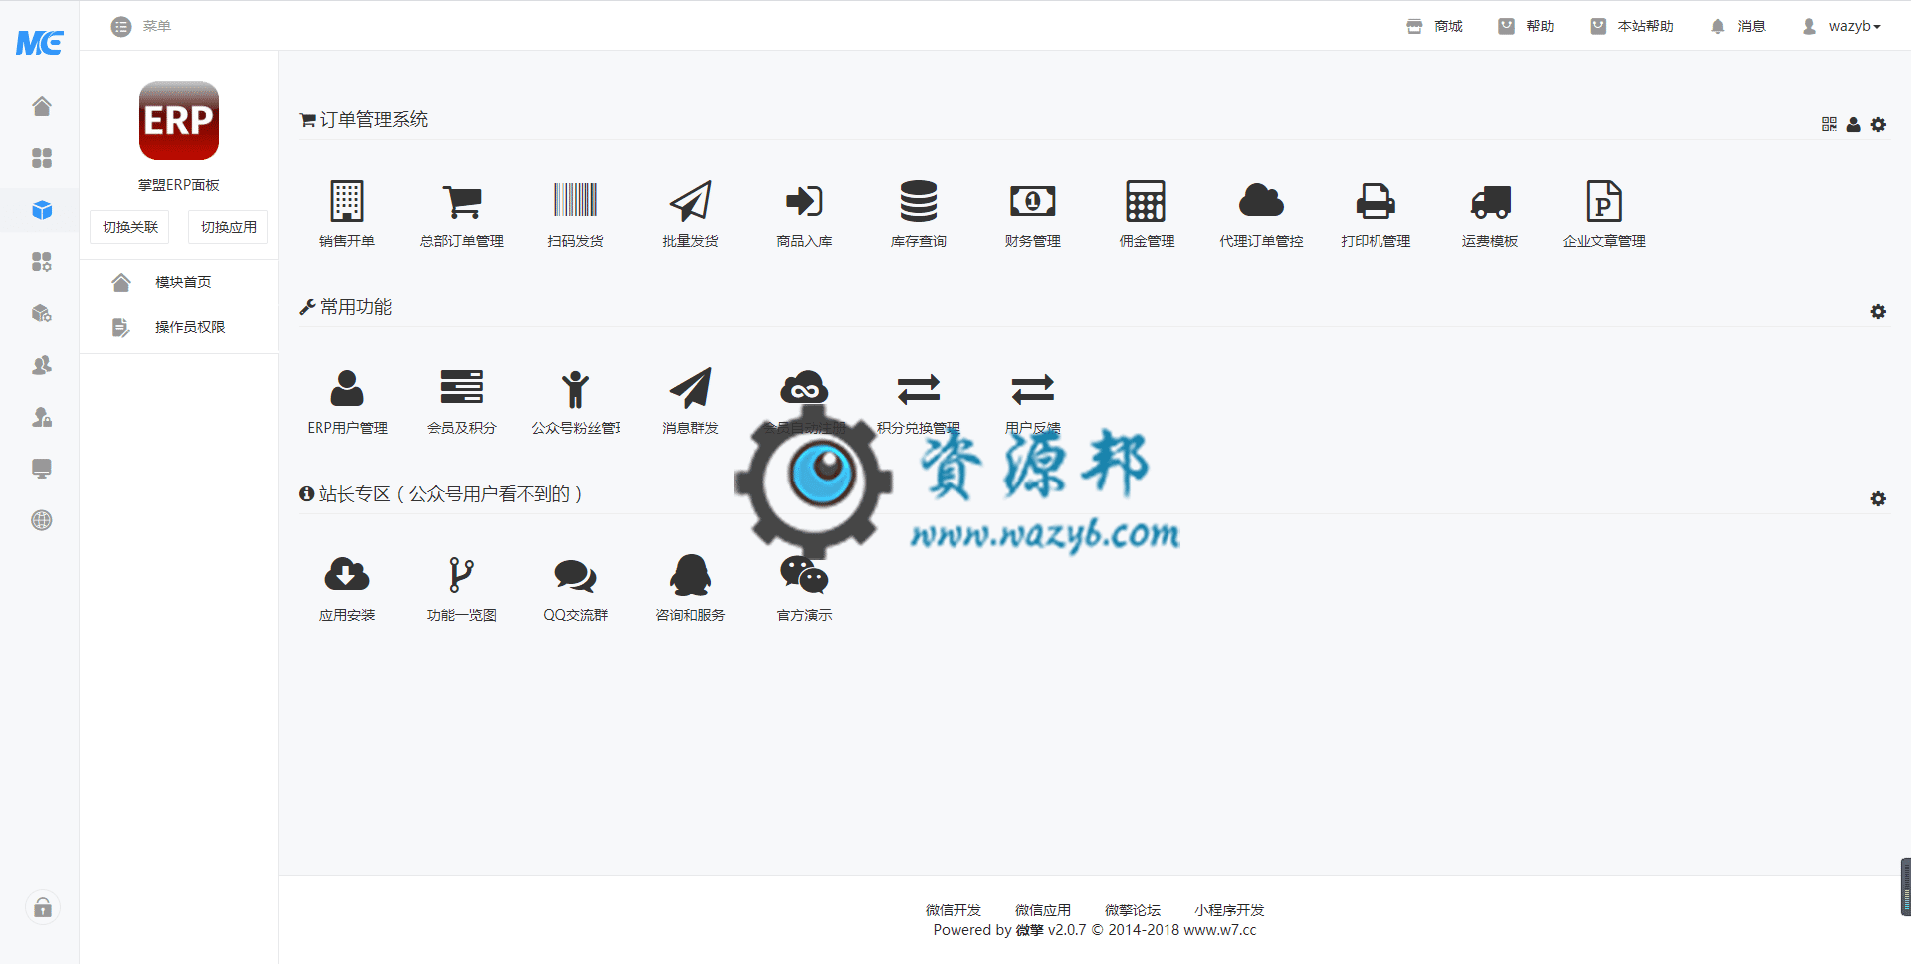Open 消息 notifications in top bar

(x=1737, y=26)
